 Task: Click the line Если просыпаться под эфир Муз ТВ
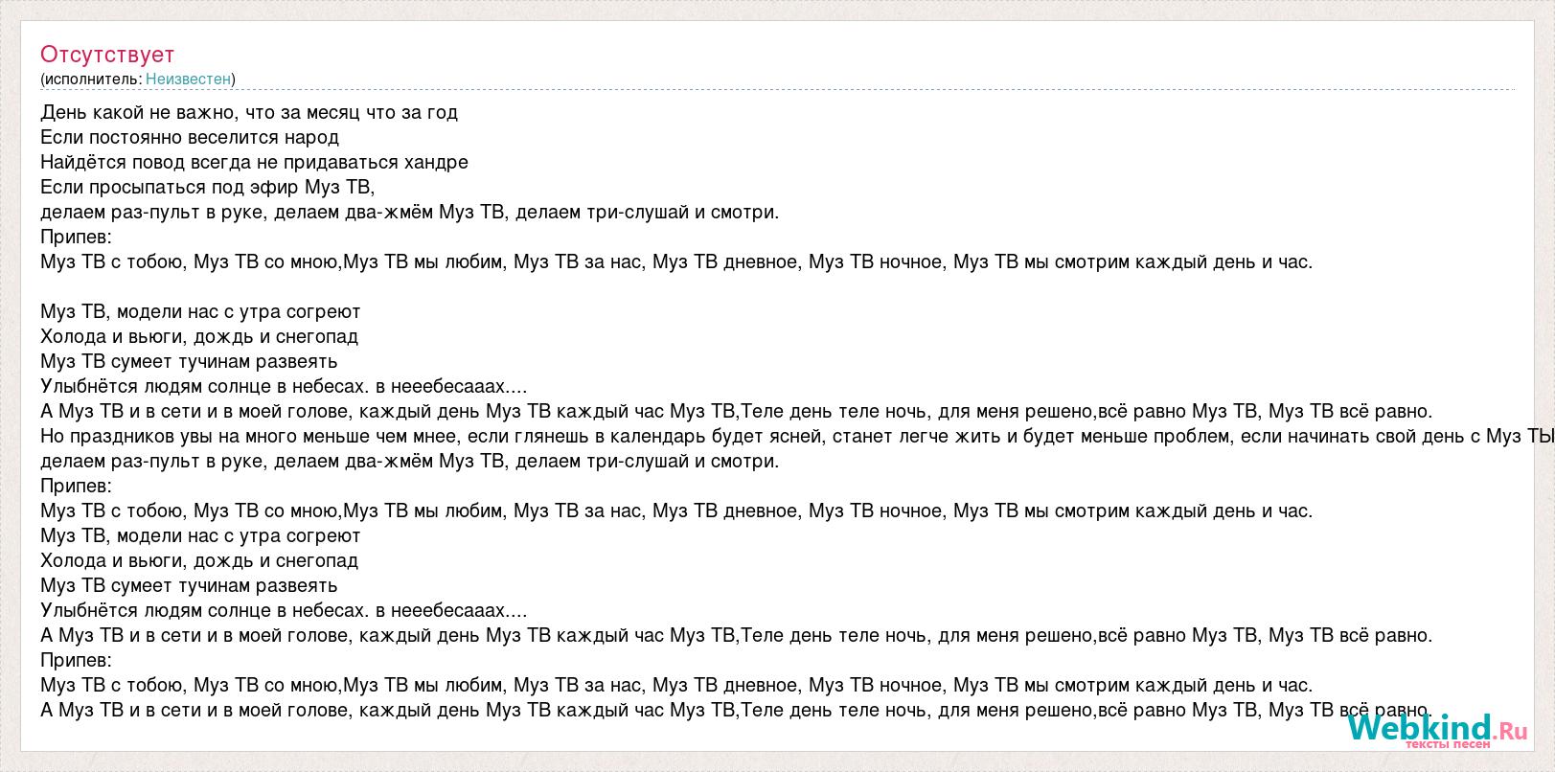coord(208,187)
